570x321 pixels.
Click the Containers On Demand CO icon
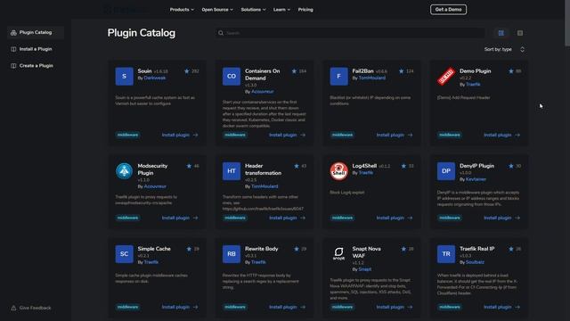[232, 77]
